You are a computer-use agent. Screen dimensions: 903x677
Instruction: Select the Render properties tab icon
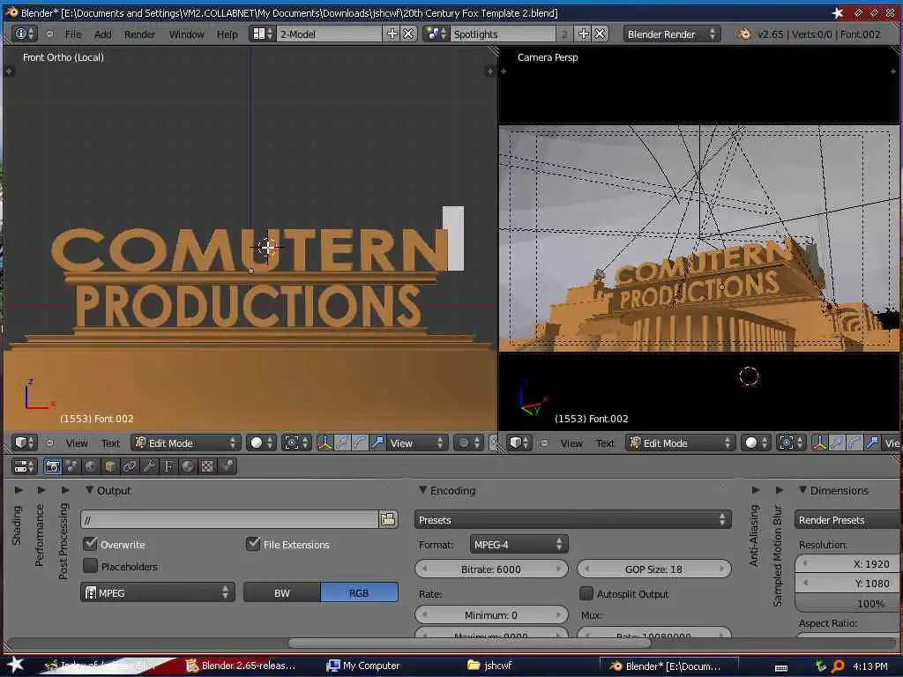coord(52,466)
